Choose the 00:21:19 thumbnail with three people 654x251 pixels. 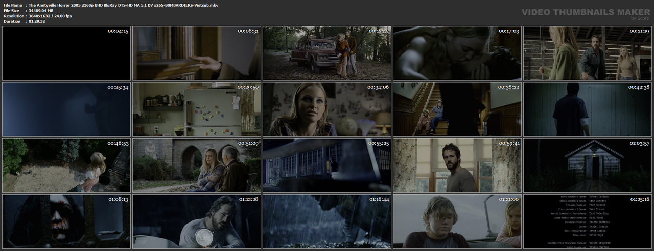click(588, 53)
